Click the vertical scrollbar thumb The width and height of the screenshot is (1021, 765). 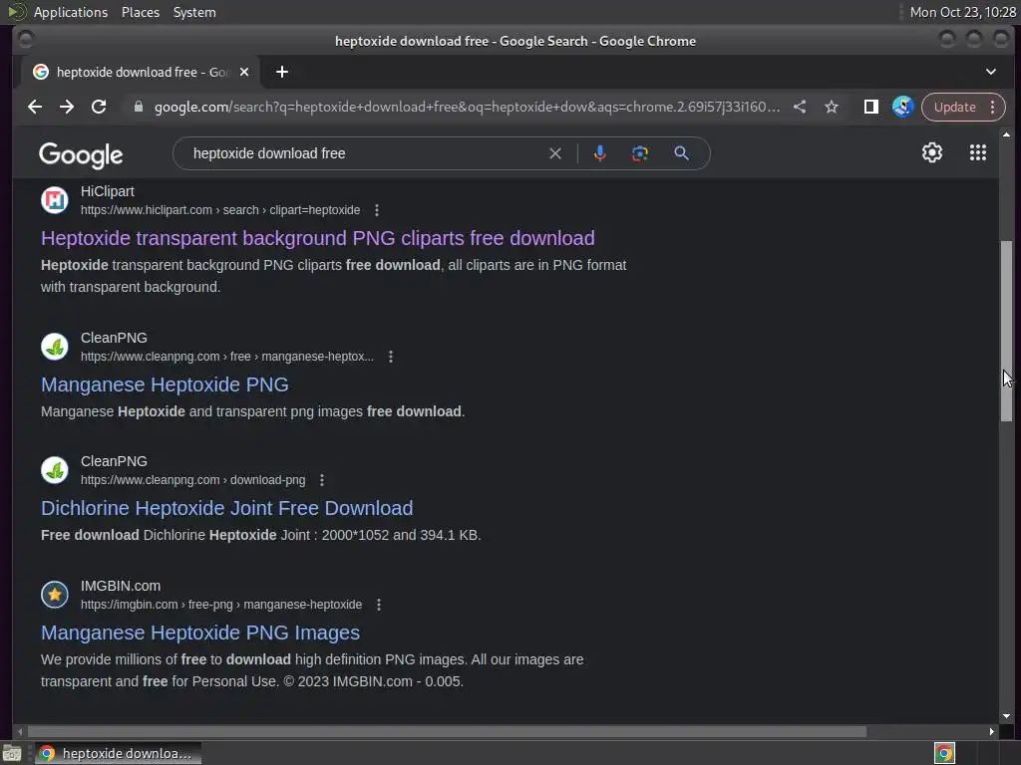click(x=1007, y=331)
